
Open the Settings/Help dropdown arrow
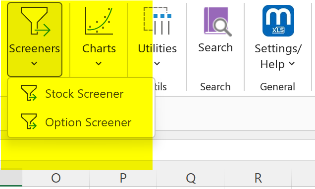click(292, 64)
